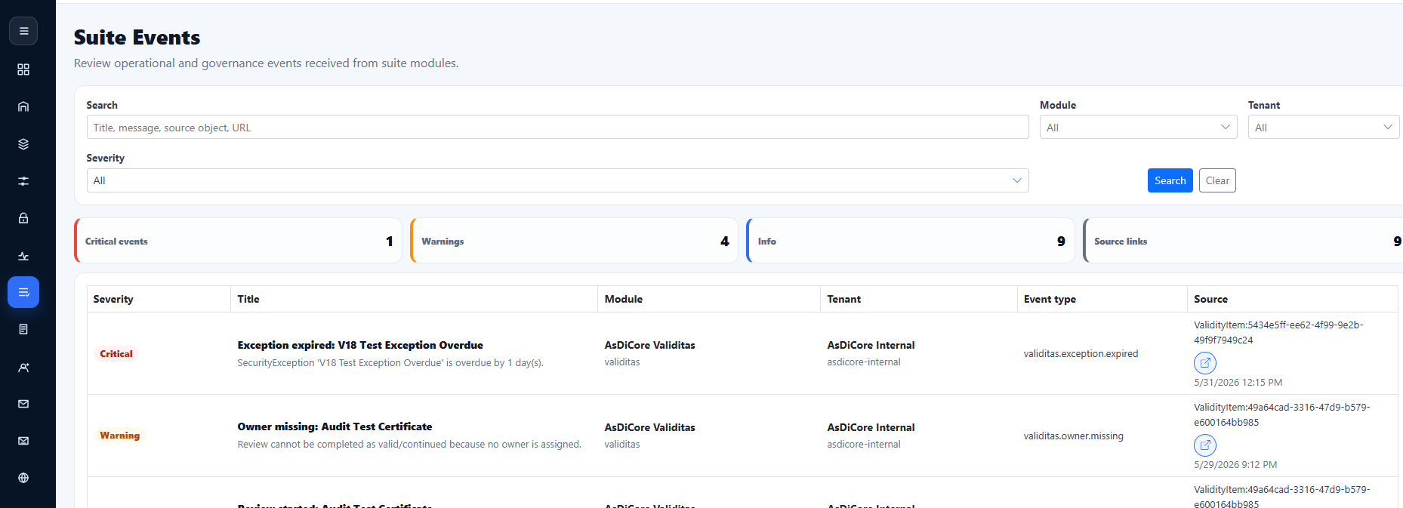Click the timestamp '5/31/2026 12:15 PM'

coord(1238,383)
